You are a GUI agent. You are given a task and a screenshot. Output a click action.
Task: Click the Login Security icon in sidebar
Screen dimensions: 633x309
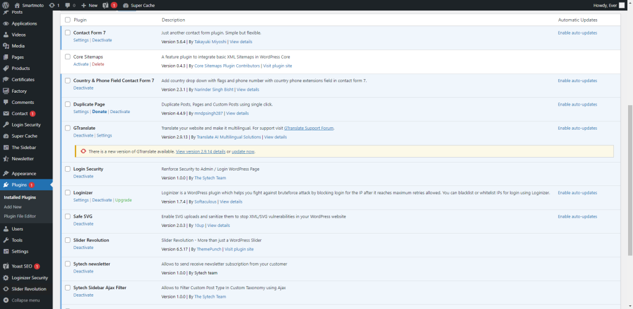click(x=6, y=125)
